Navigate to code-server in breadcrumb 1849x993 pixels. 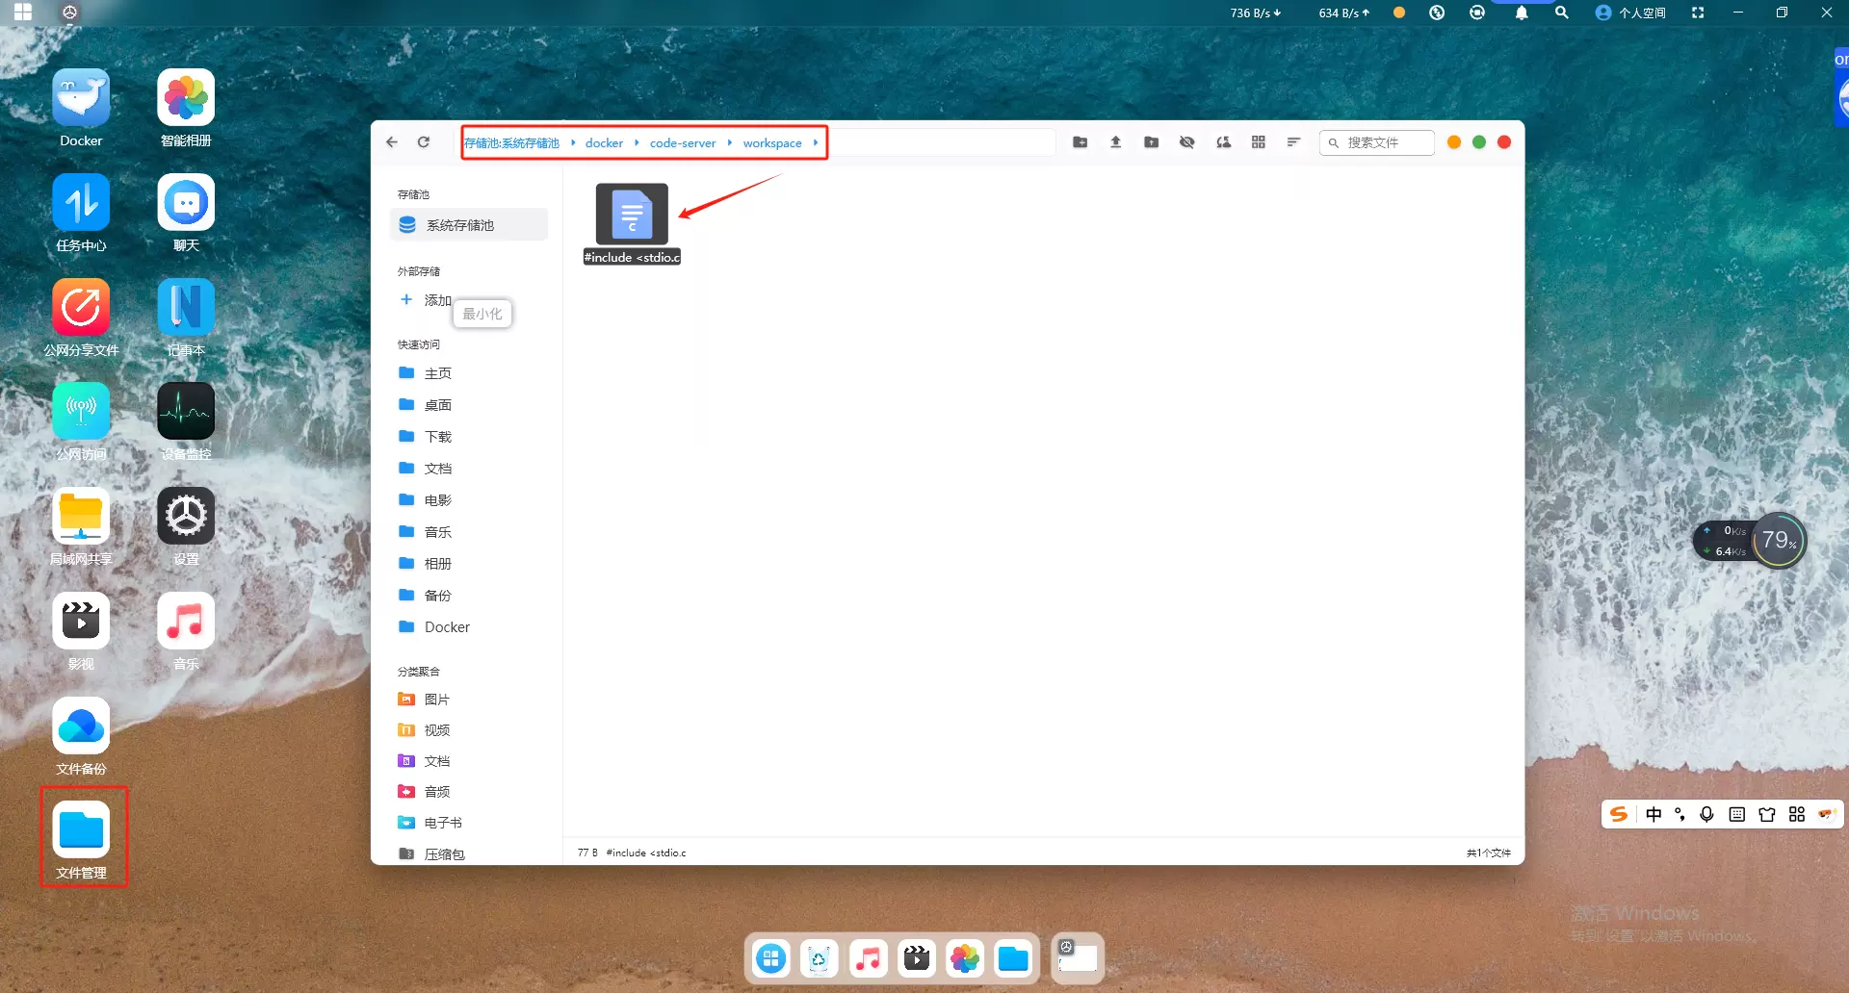(682, 142)
